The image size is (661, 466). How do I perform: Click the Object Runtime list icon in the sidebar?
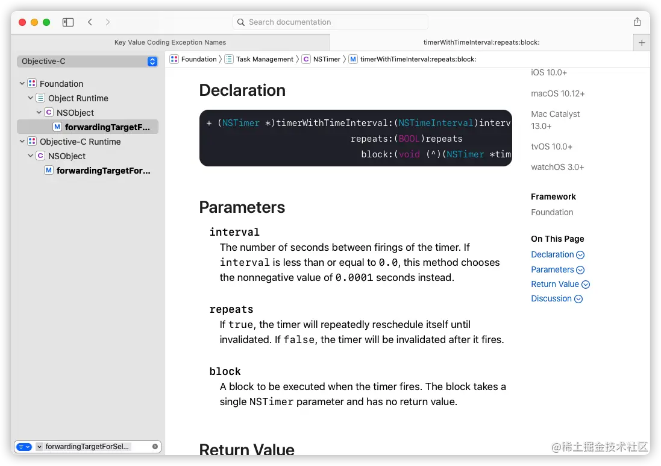(x=40, y=98)
